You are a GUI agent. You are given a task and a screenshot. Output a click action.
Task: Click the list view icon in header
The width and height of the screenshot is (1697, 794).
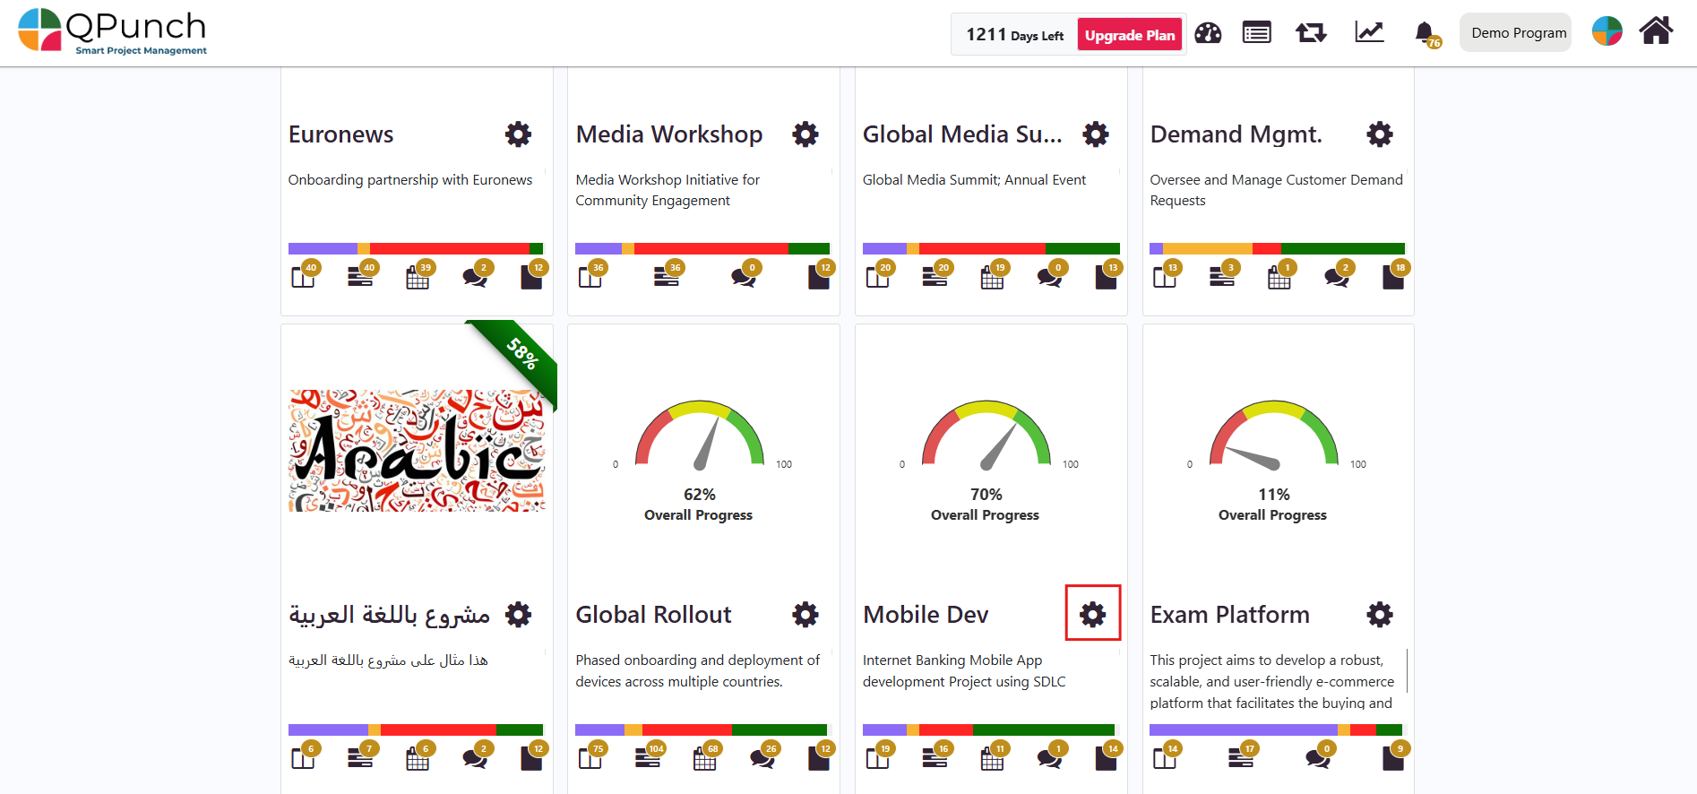tap(1256, 33)
